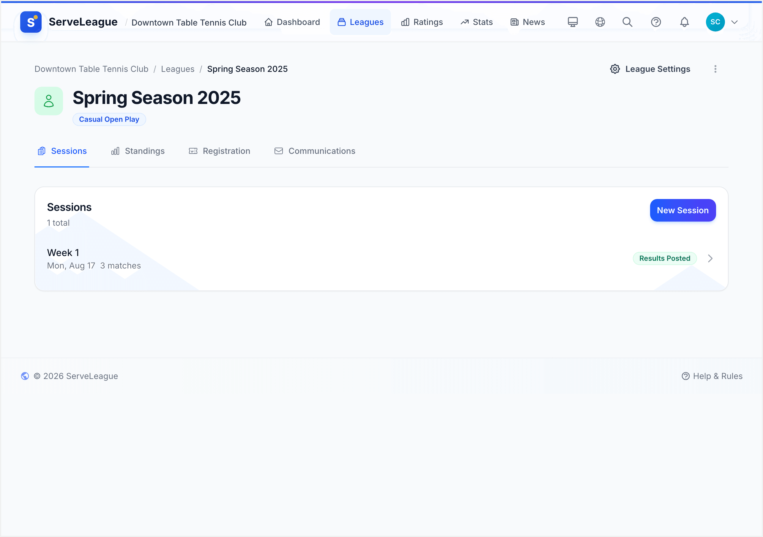Open notifications bell

(x=684, y=22)
